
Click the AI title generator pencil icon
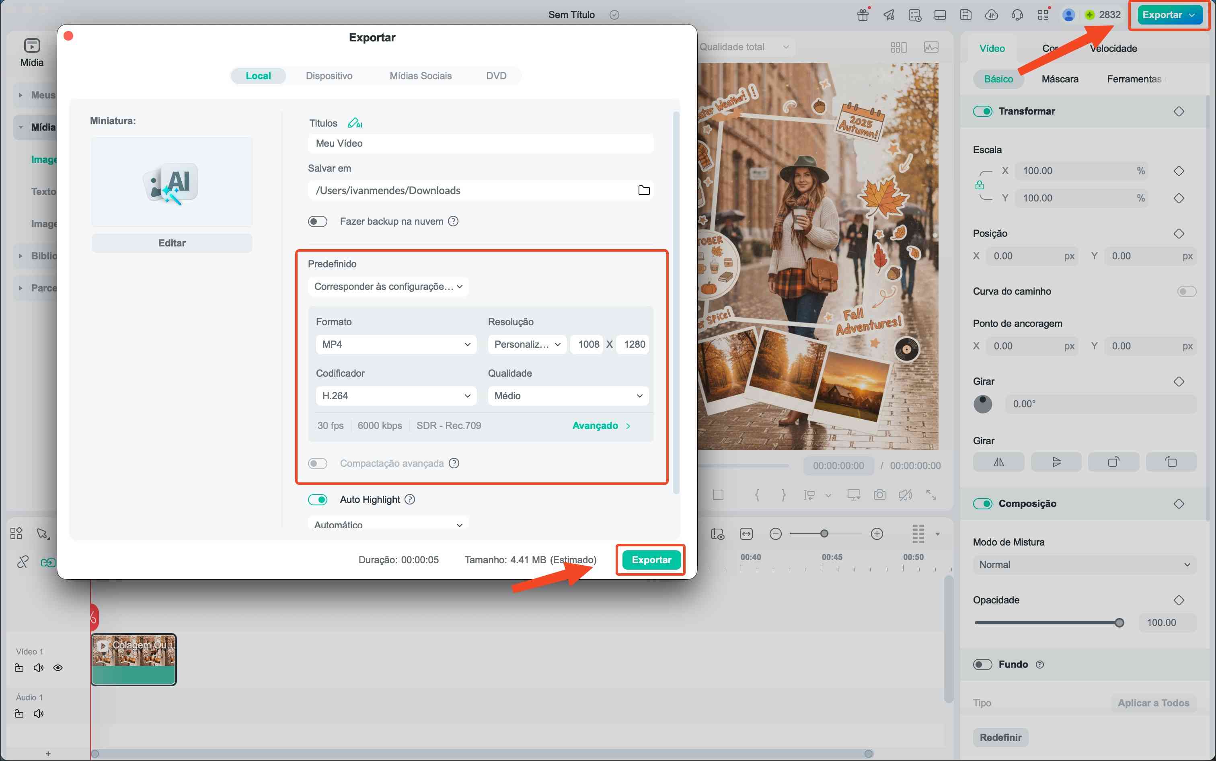click(354, 123)
